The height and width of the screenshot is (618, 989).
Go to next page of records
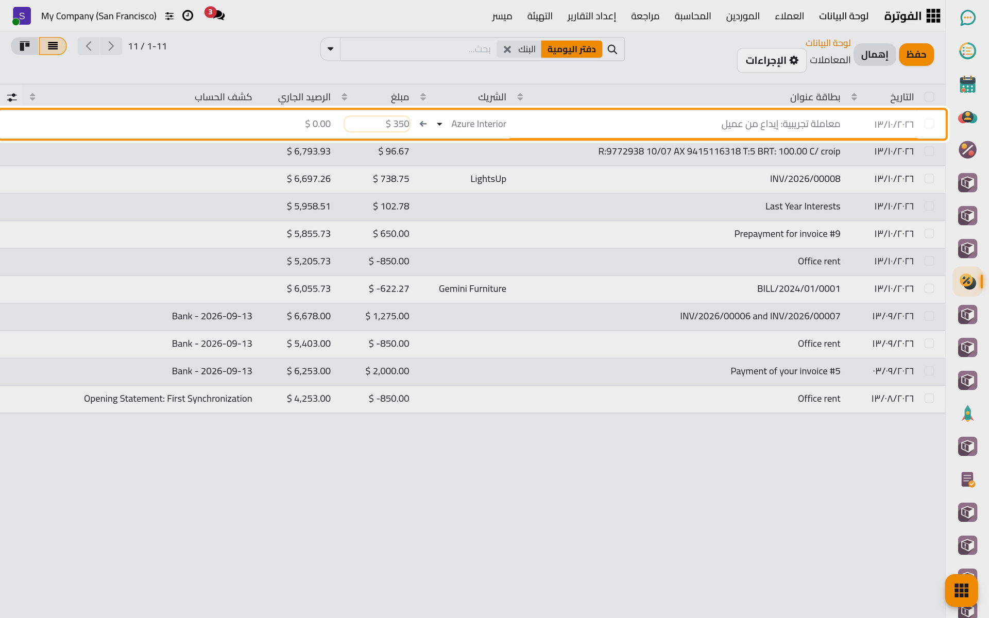point(111,46)
